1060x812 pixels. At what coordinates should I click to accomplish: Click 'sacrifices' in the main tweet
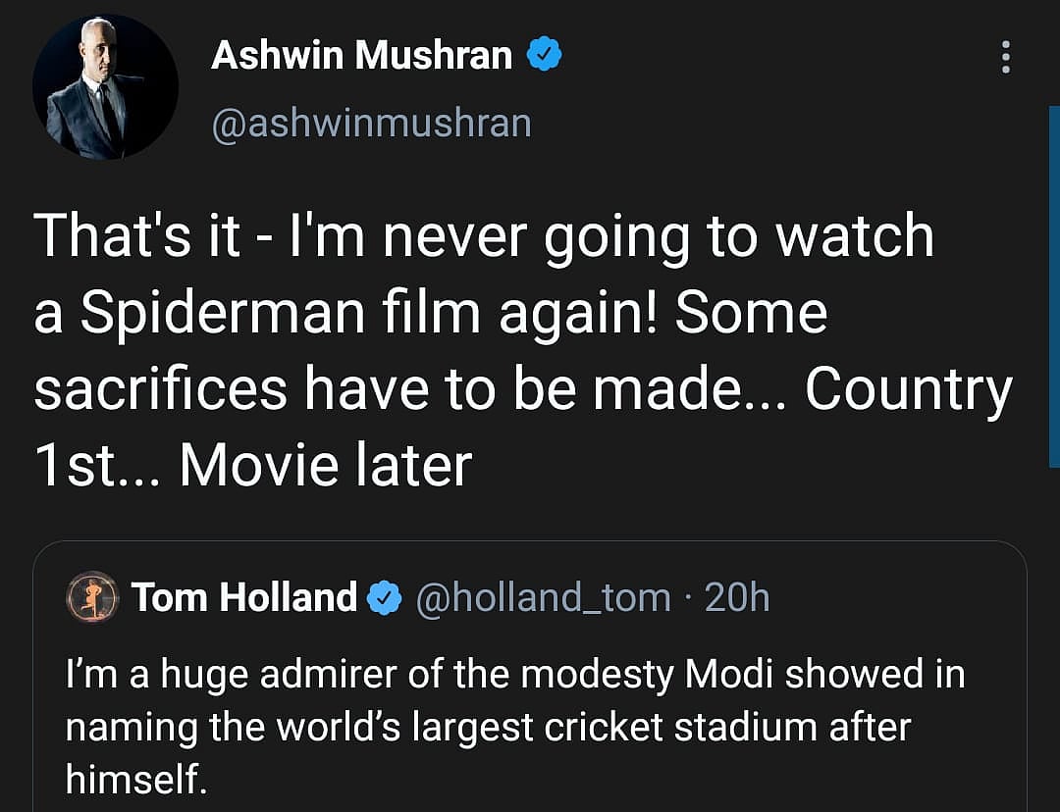(x=161, y=389)
